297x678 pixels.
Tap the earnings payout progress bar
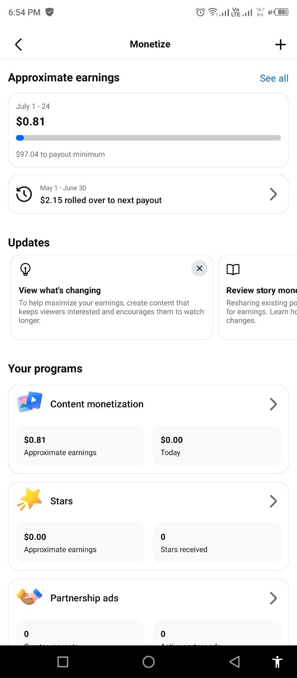click(148, 138)
